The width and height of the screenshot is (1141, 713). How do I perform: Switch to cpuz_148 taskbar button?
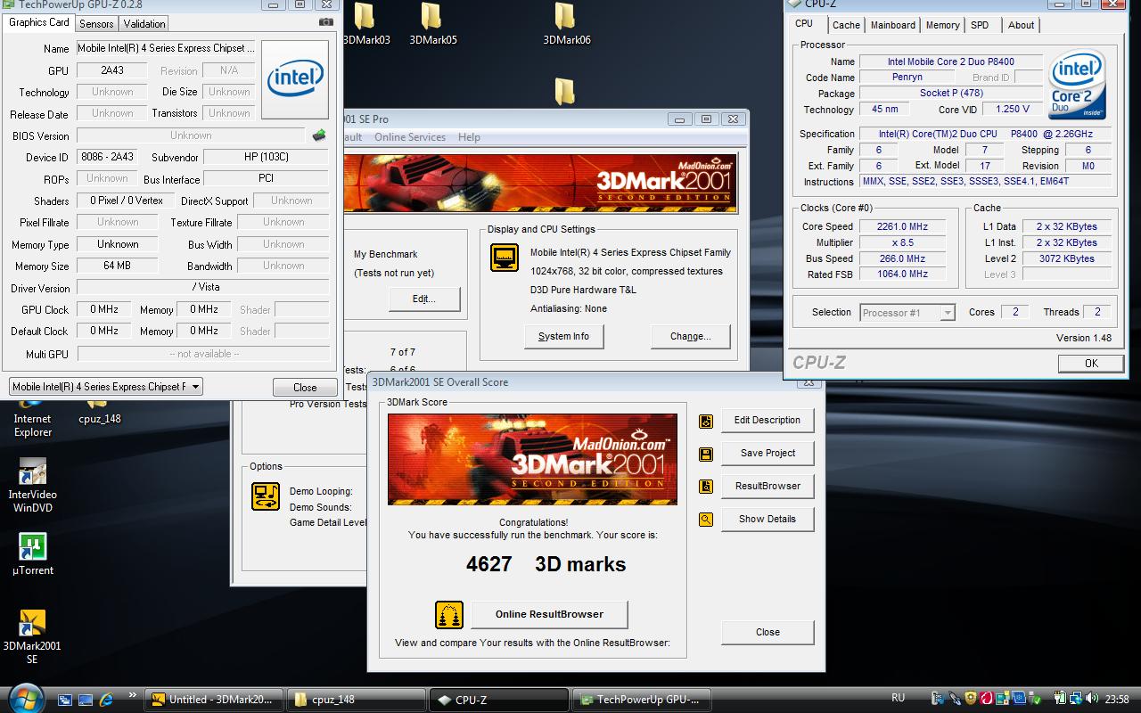[357, 700]
